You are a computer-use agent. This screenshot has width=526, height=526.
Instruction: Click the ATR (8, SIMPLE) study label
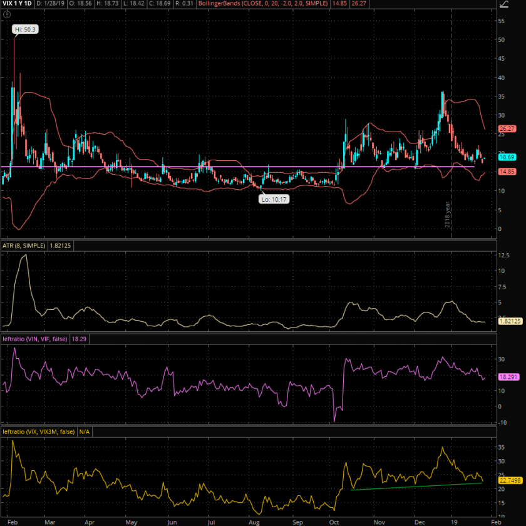coord(23,247)
